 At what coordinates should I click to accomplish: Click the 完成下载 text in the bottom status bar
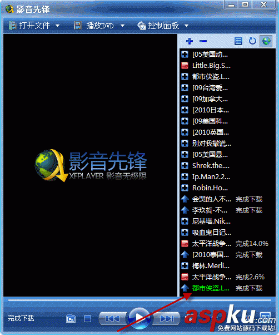coord(21,318)
